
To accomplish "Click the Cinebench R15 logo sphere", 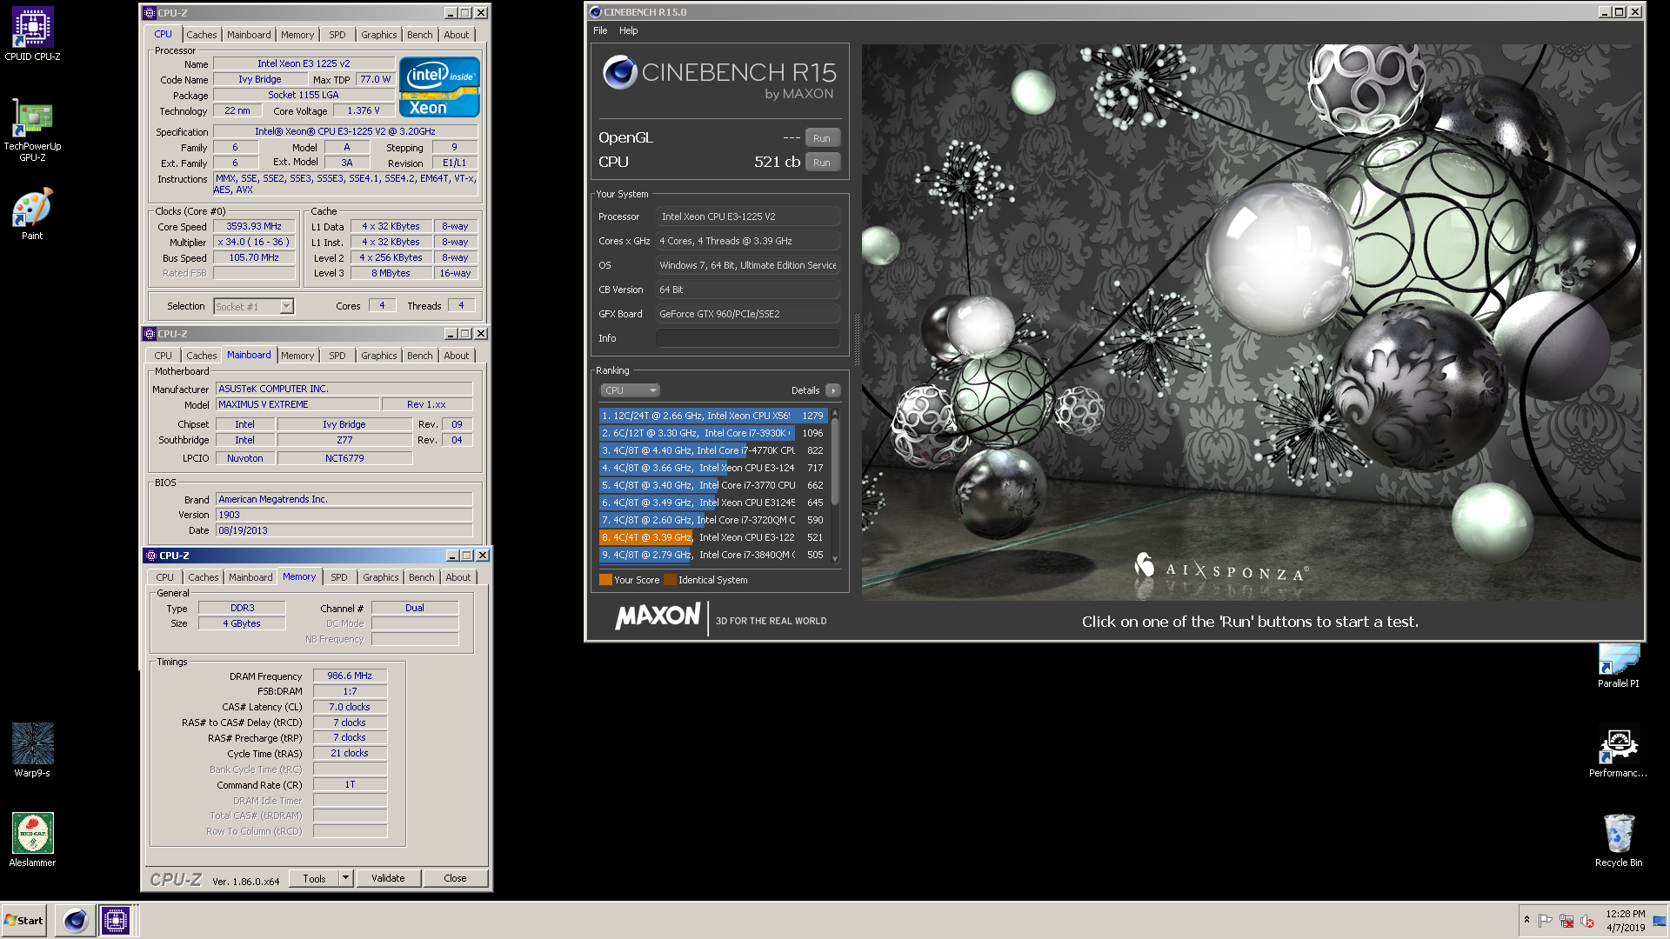I will (x=620, y=72).
